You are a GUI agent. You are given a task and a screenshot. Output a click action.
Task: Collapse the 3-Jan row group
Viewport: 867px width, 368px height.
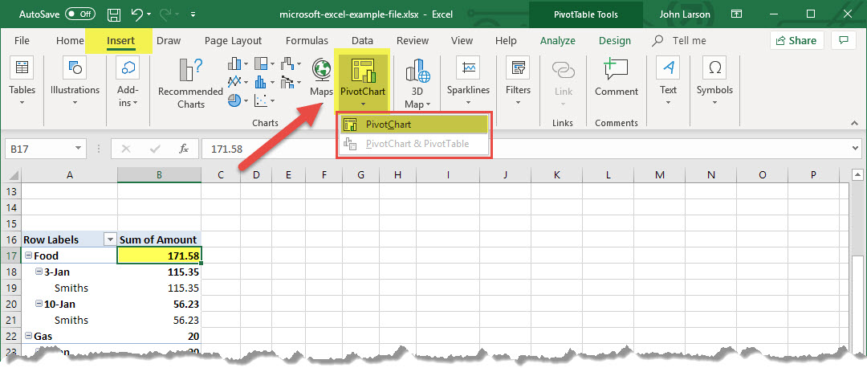pos(39,272)
